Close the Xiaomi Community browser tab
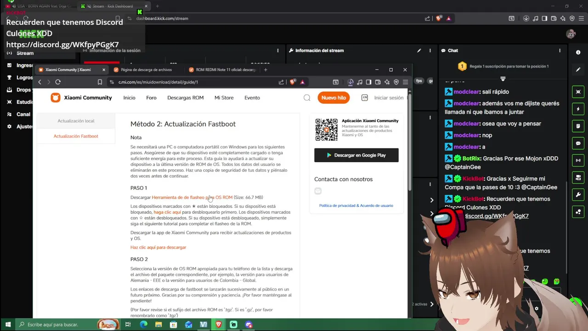Screen dimensions: 588x331 (x=104, y=70)
